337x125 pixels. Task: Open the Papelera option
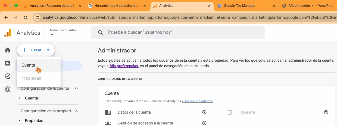(x=247, y=112)
